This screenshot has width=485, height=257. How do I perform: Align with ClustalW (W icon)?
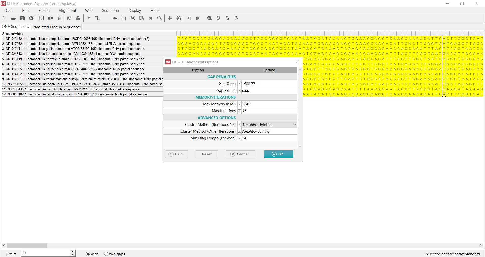pyautogui.click(x=69, y=18)
